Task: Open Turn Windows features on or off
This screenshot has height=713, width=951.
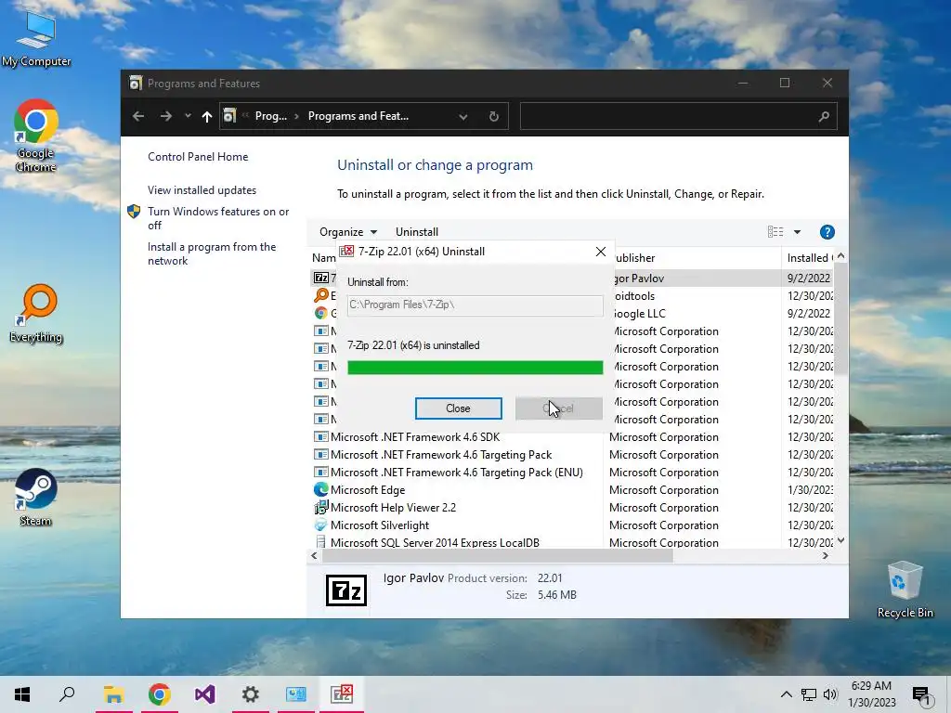Action: pyautogui.click(x=218, y=218)
